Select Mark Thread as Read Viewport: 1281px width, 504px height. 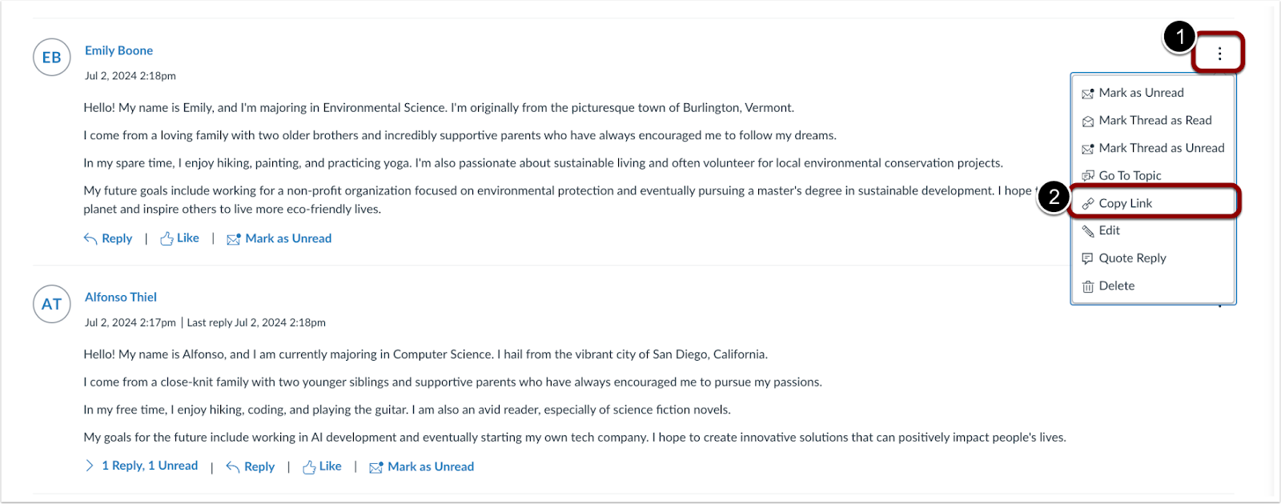coord(1155,120)
